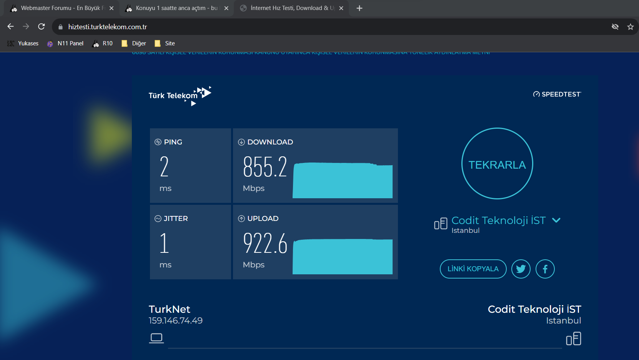
Task: Click the Türk Telekom logo
Action: click(x=180, y=96)
